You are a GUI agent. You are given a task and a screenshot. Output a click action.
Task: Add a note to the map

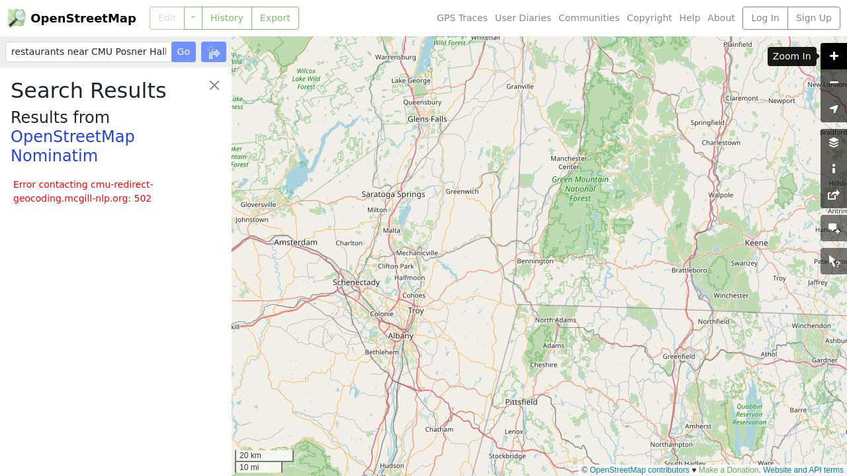point(834,229)
